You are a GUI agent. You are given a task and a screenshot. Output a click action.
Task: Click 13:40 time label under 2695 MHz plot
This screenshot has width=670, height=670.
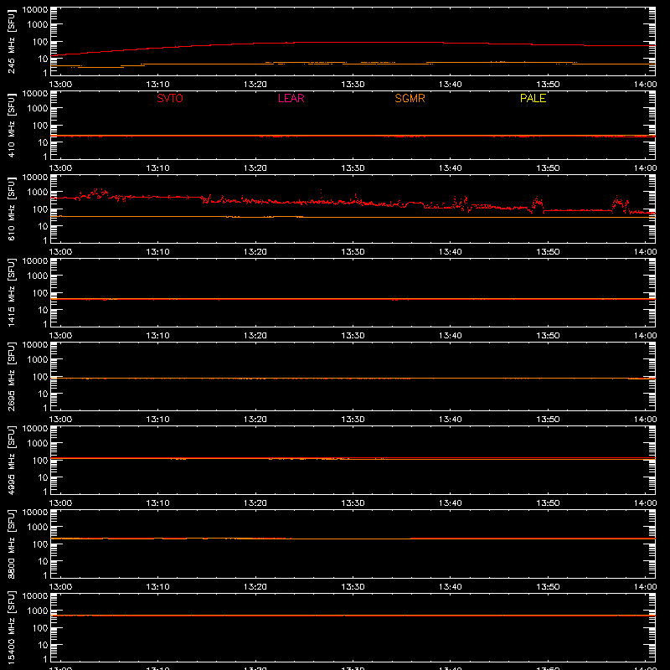[450, 420]
